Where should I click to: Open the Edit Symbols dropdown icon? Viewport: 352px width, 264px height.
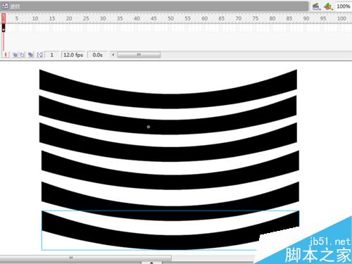click(328, 6)
